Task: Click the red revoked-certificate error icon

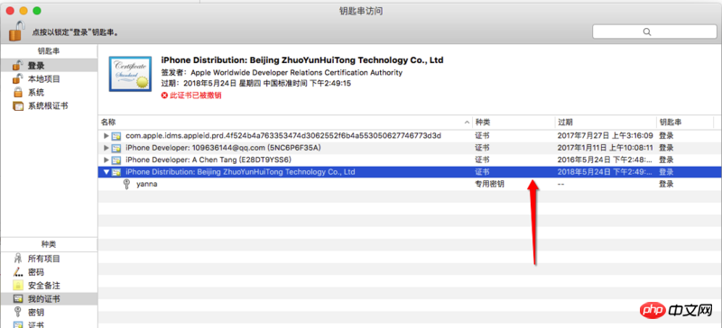Action: coord(164,96)
